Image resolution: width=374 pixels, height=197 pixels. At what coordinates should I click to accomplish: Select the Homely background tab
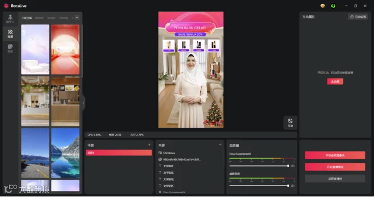click(63, 18)
